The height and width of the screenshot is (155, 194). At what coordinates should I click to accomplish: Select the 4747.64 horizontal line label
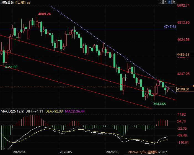(x=170, y=27)
